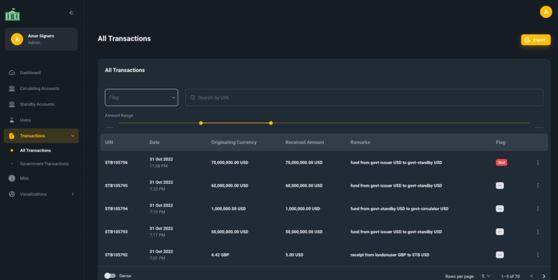Click the Standby Accounts bank icon

[x=12, y=104]
